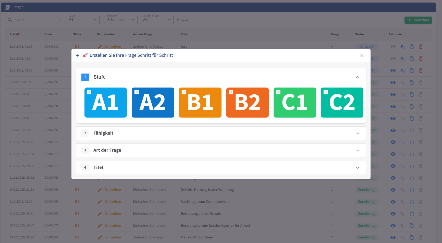Expand the Fähigkeit step
The height and width of the screenshot is (243, 442).
(x=221, y=133)
